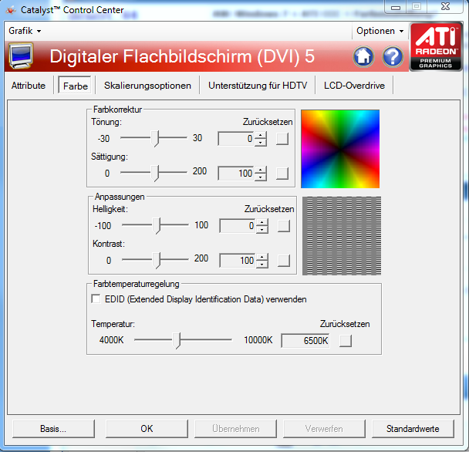The height and width of the screenshot is (452, 469).
Task: Close the Catalyst Control Center window
Action: 445,7
